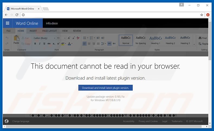
Task: Open the font color dropdown arrow
Action: click(x=72, y=44)
